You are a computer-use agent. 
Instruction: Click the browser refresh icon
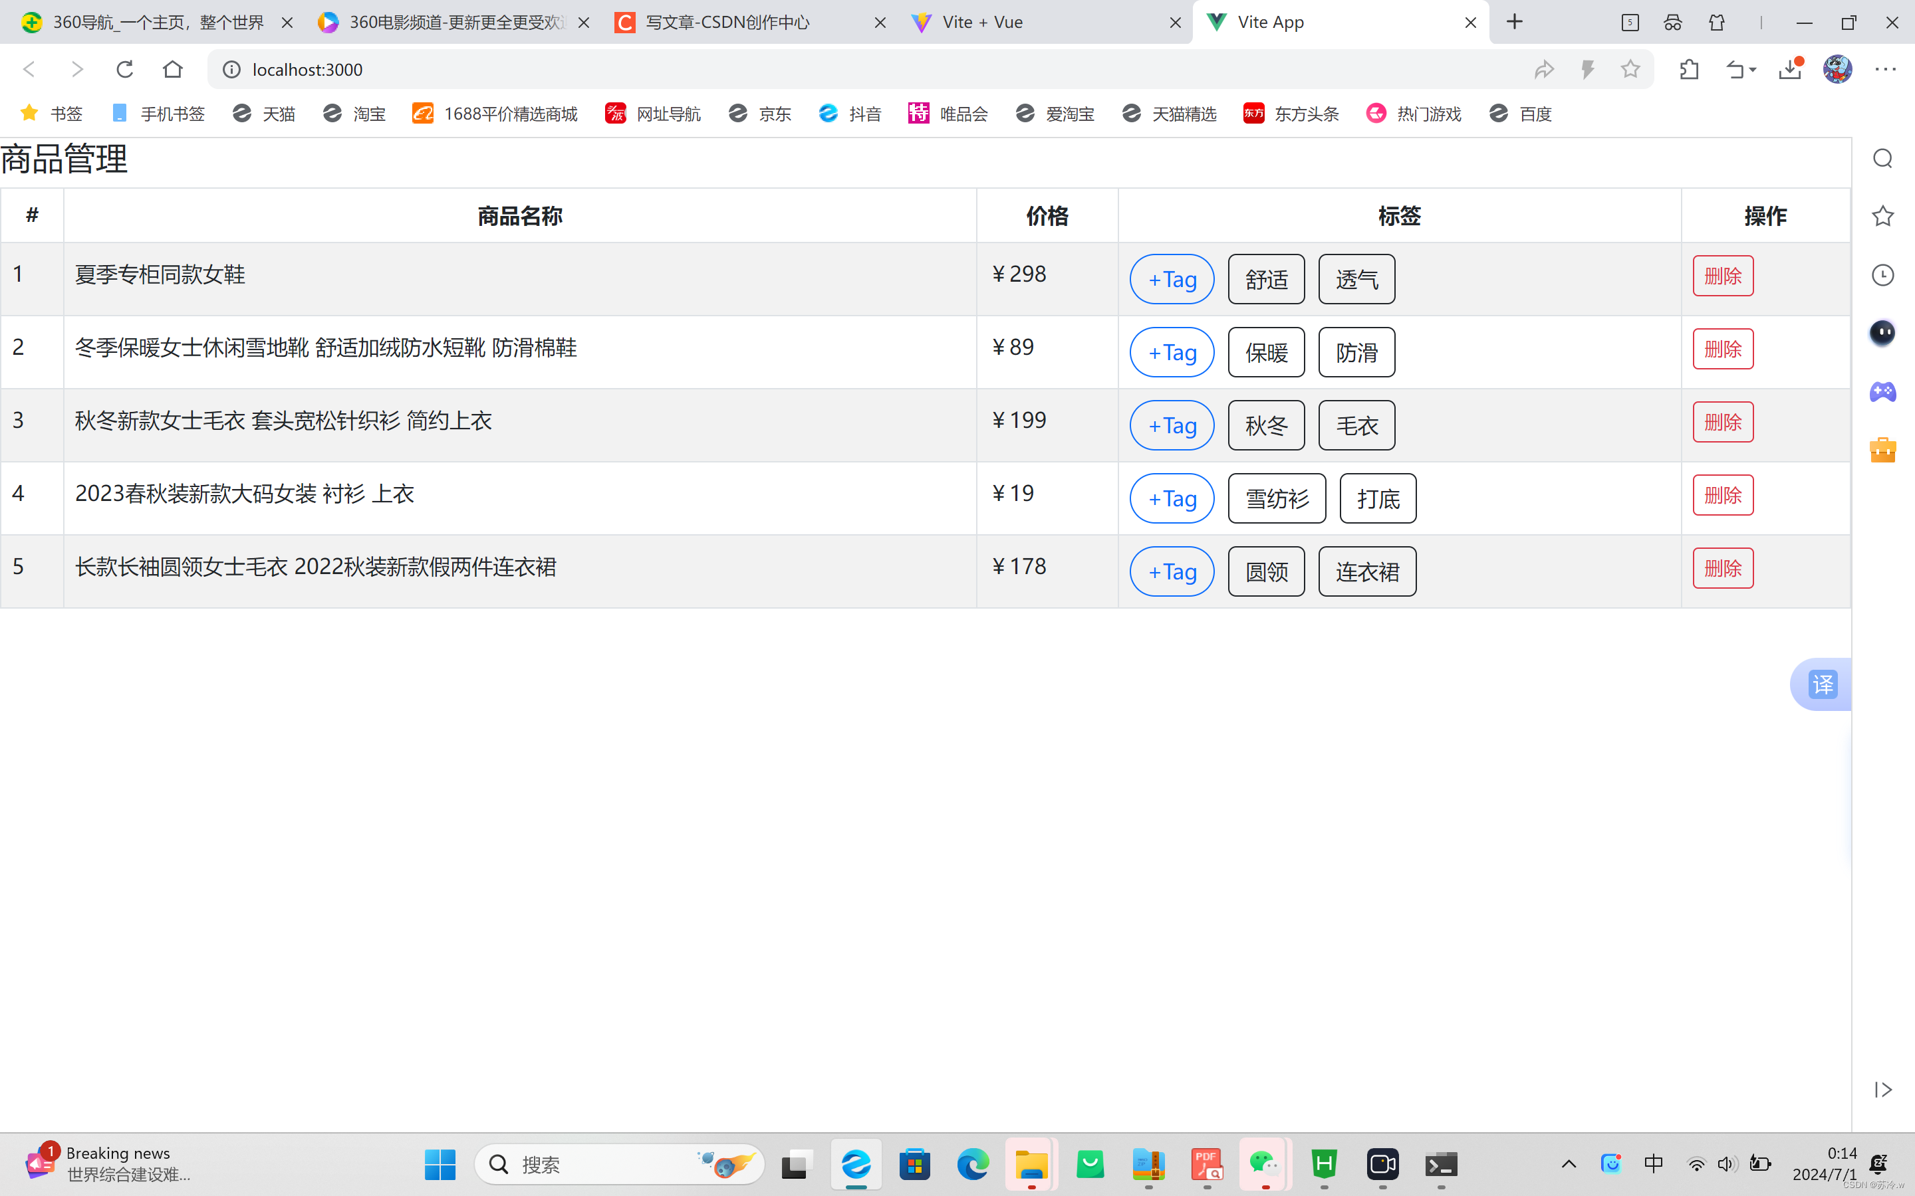(124, 70)
